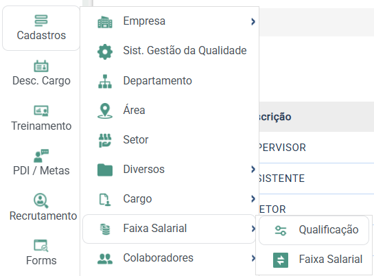Click the Cadastros sidebar icon
The width and height of the screenshot is (374, 276).
tap(41, 21)
